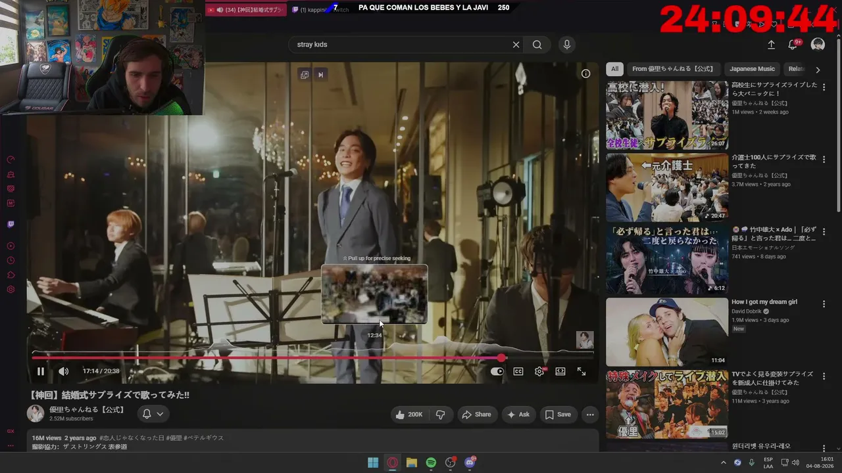Start voice search with the microphone

tap(567, 45)
